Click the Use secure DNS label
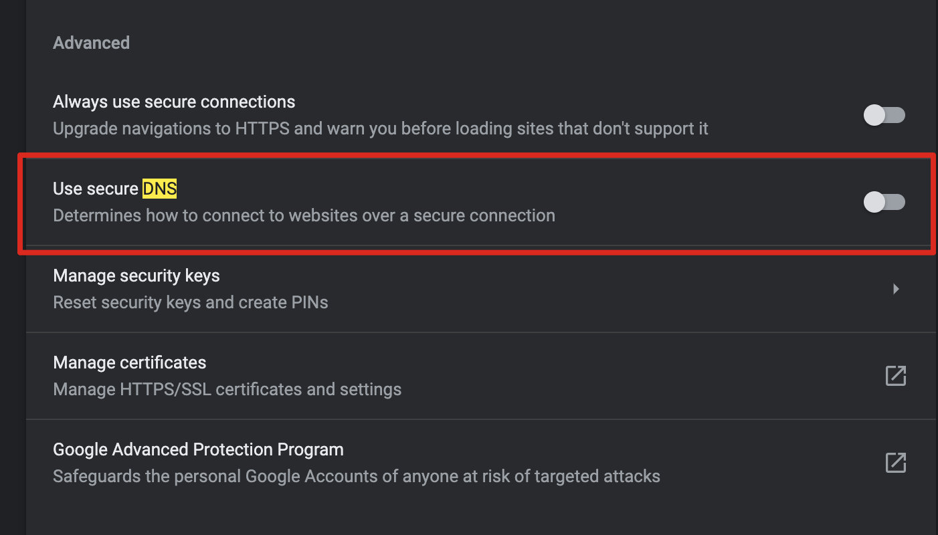Viewport: 938px width, 535px height. [115, 189]
